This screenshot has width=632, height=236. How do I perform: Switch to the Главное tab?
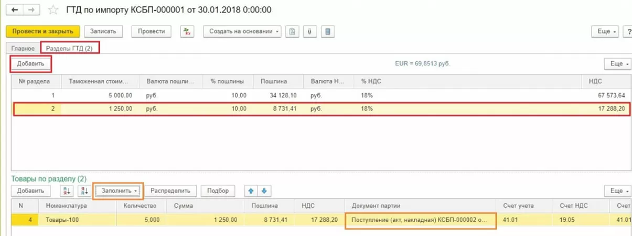tap(23, 48)
